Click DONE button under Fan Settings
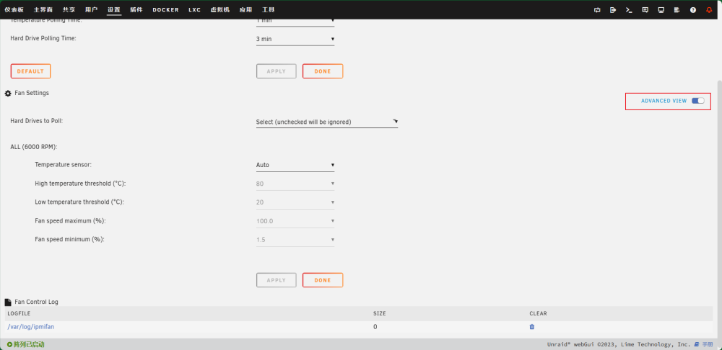 (x=323, y=280)
